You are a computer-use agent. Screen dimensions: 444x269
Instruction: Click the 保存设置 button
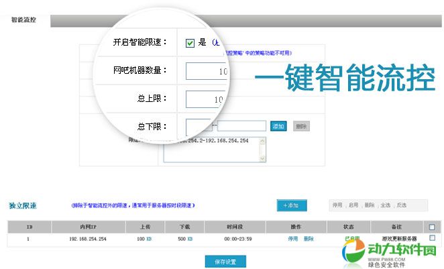coord(225,261)
